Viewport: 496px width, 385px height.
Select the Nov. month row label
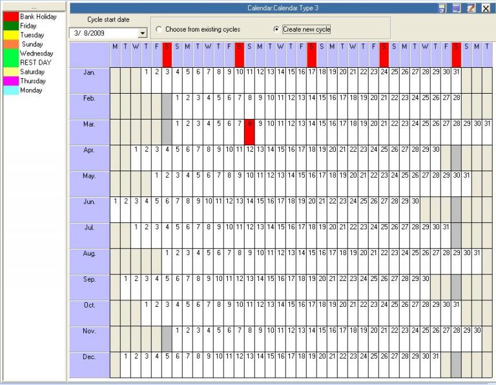click(90, 339)
